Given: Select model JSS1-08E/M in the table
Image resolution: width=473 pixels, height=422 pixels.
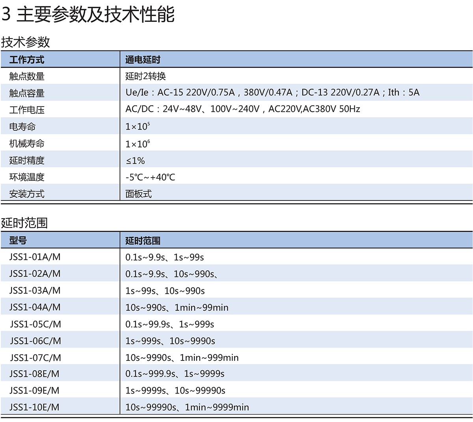Looking at the screenshot, I should [x=35, y=374].
